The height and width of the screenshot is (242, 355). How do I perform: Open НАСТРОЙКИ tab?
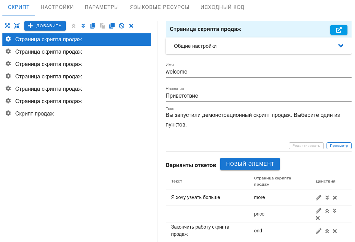(57, 7)
